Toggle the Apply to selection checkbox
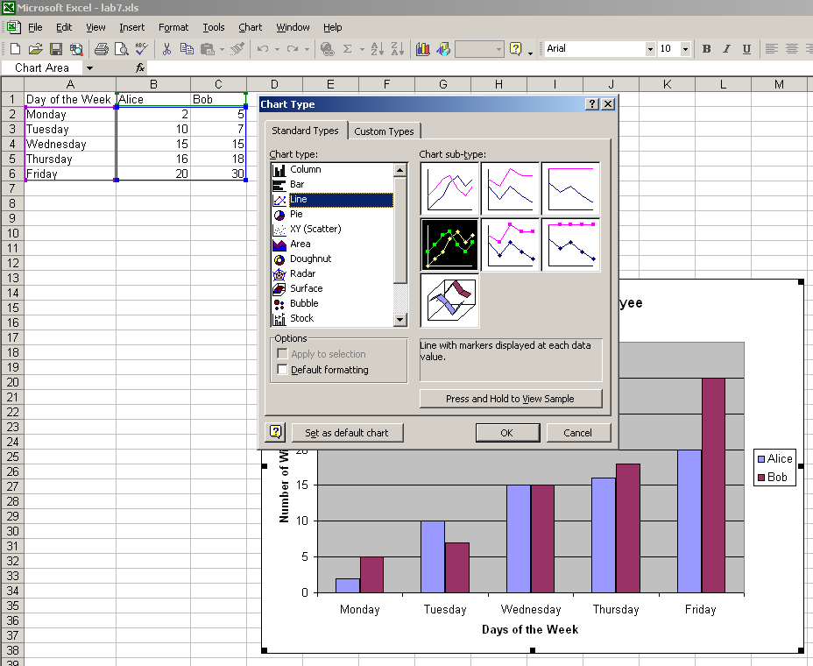 coord(283,354)
